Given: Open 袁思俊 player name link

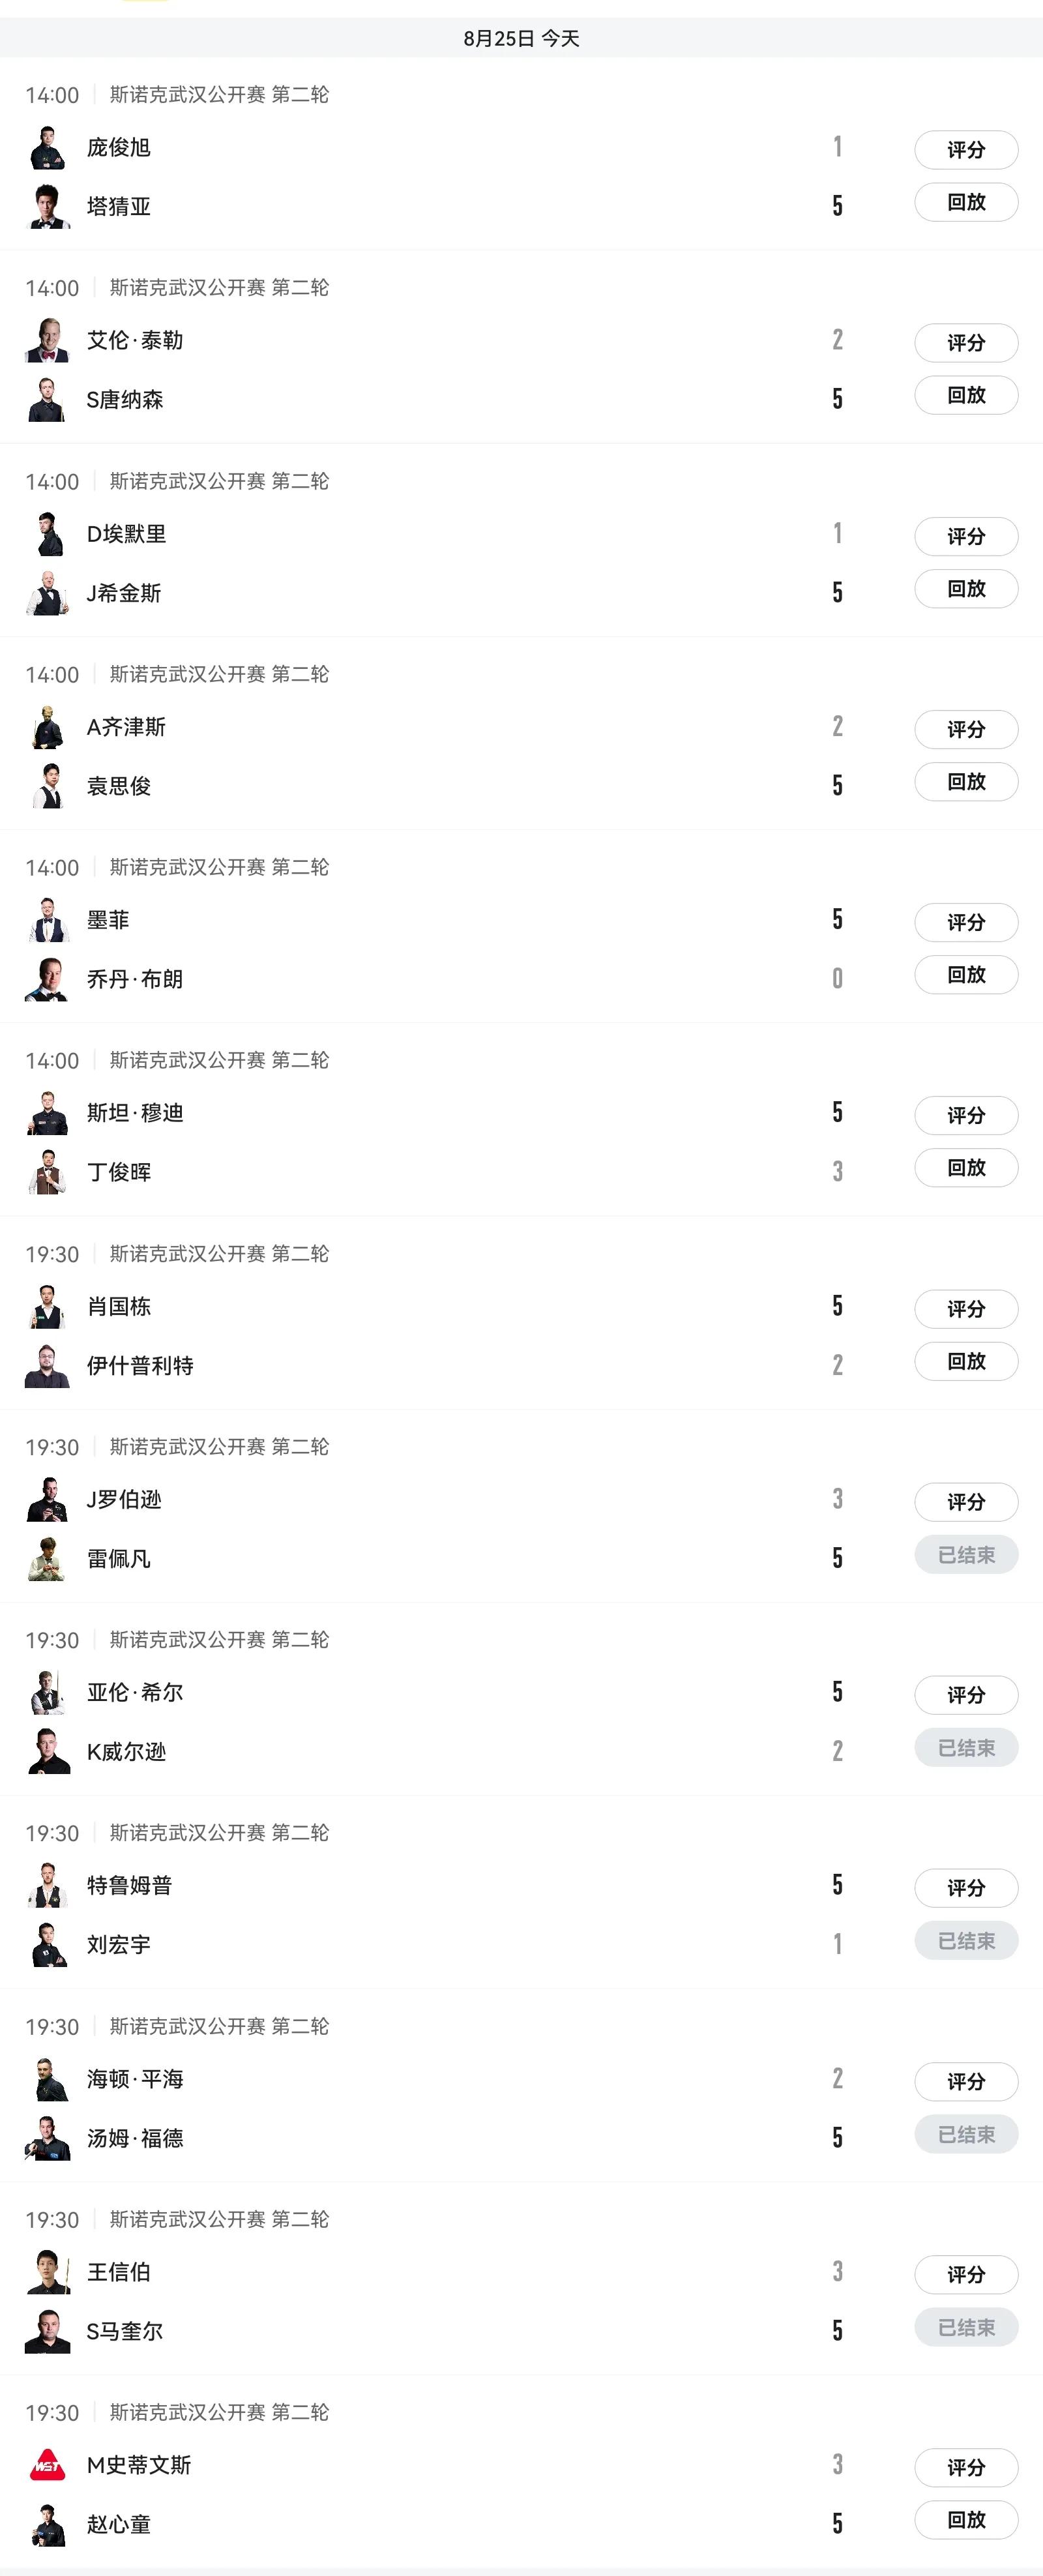Looking at the screenshot, I should (119, 786).
